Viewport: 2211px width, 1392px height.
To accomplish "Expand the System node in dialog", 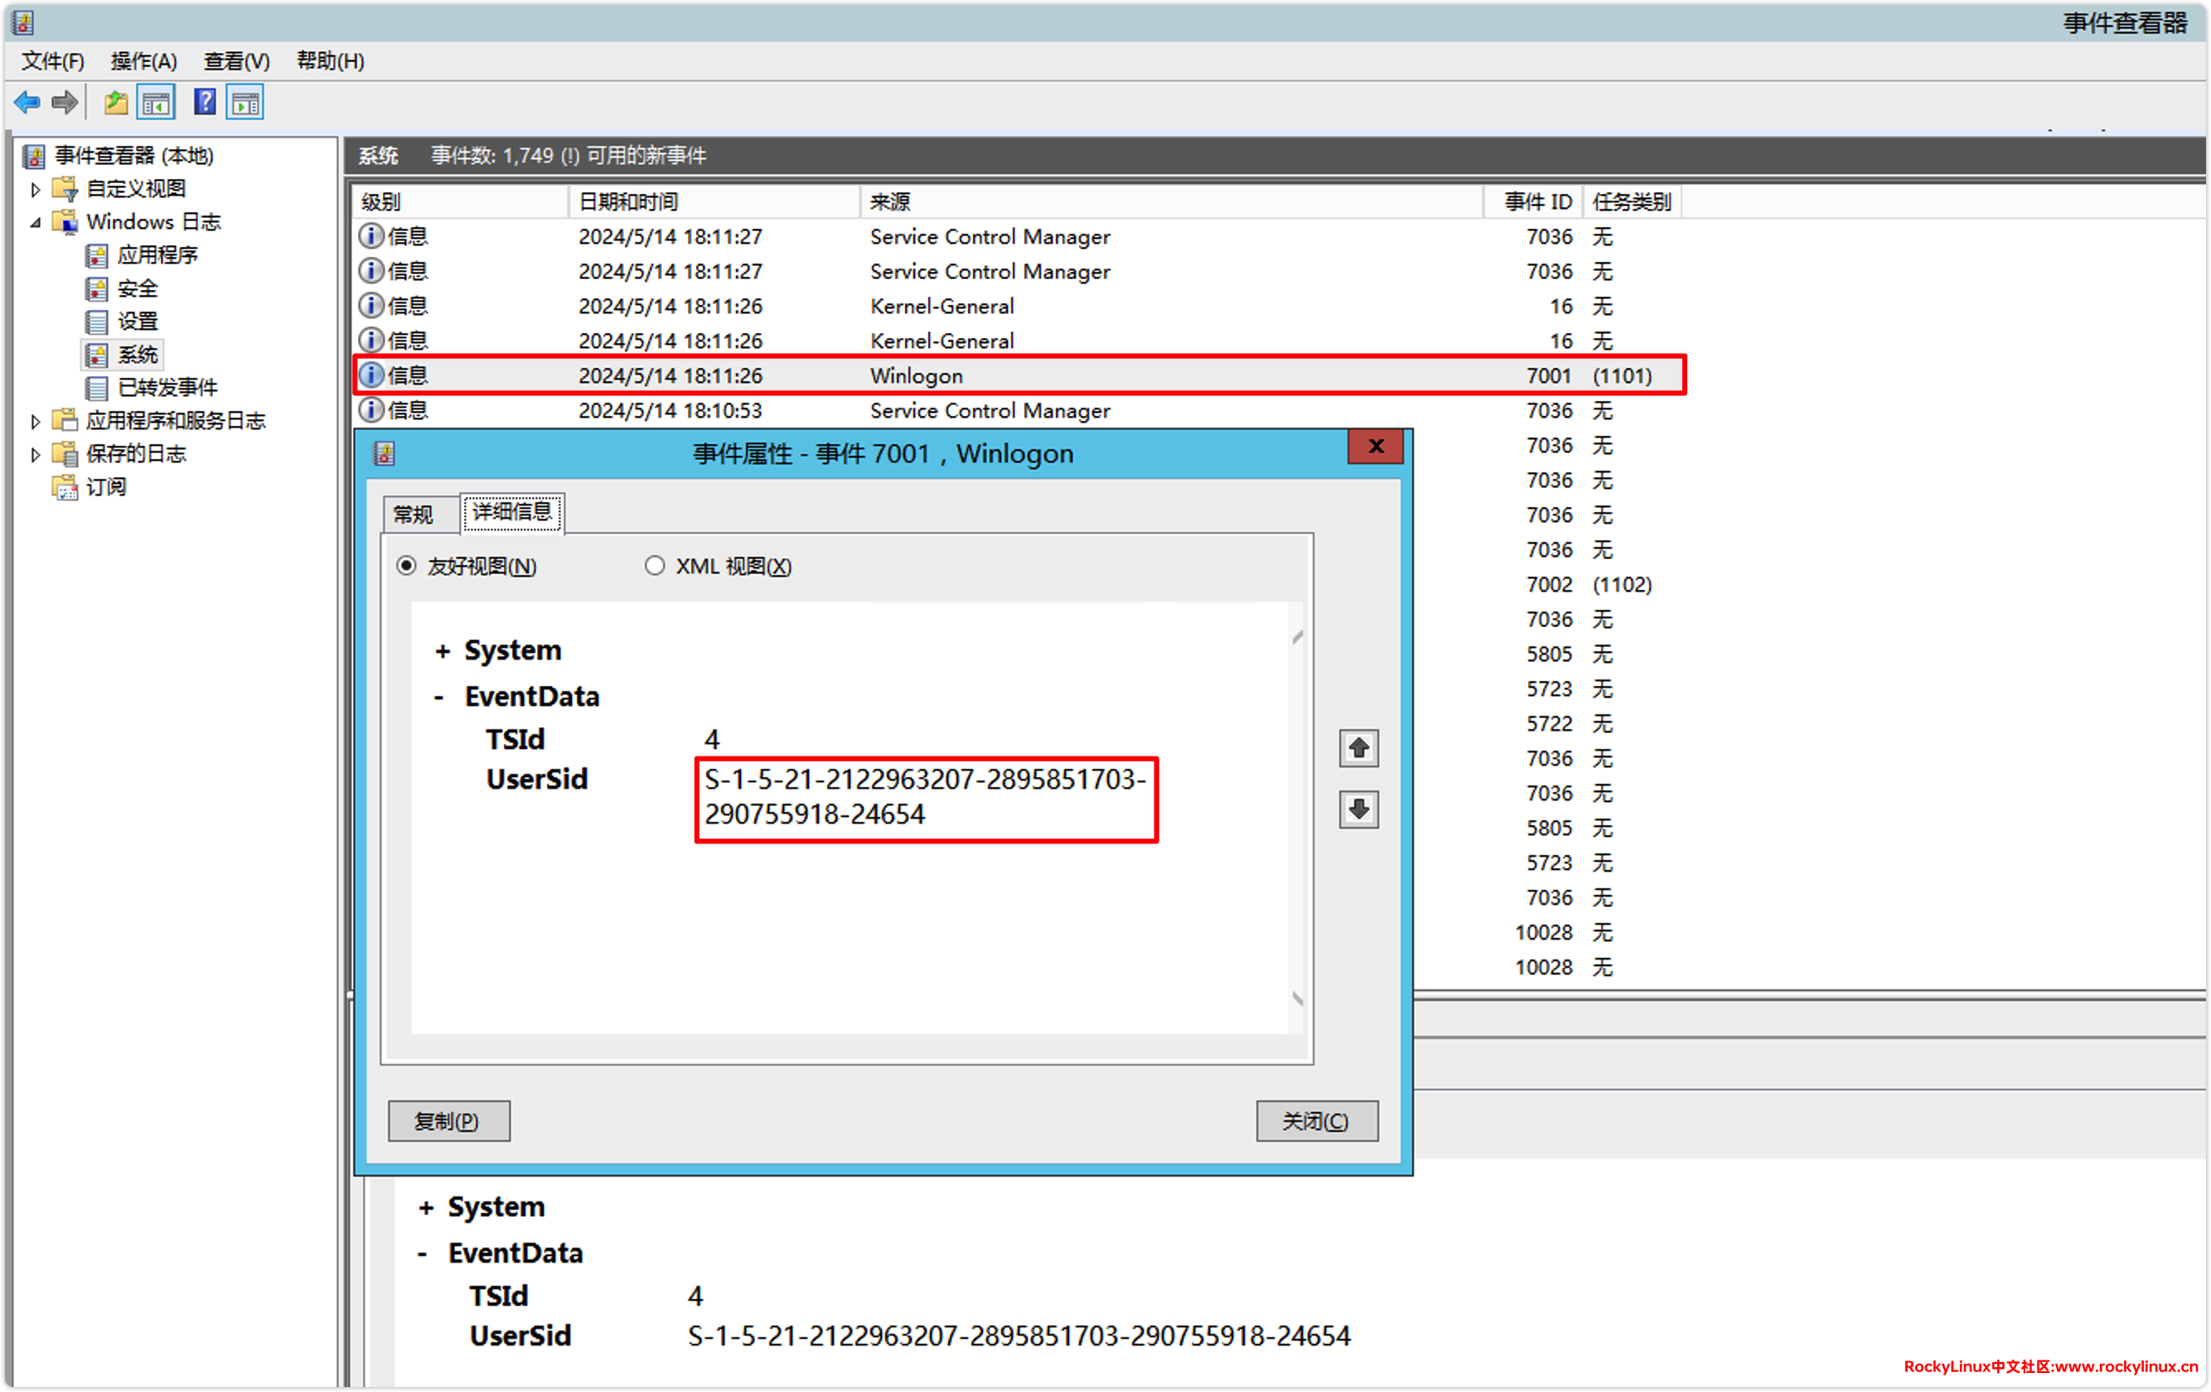I will click(443, 651).
